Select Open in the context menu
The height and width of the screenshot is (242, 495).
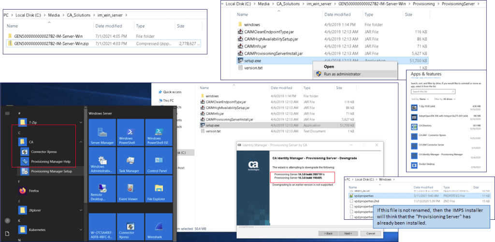click(x=329, y=67)
